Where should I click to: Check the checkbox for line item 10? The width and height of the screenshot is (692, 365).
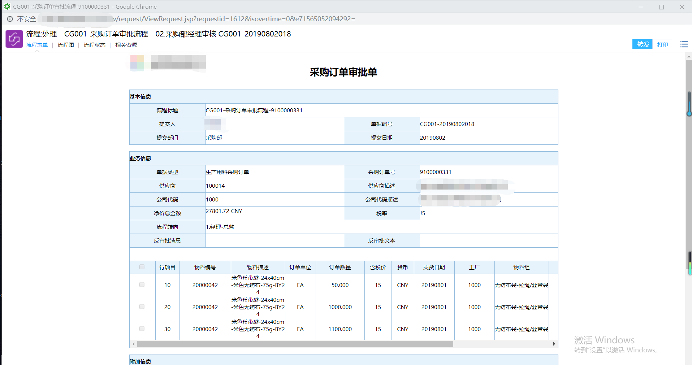pos(142,285)
